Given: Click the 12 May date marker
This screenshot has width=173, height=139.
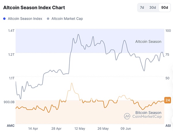Looking at the screenshot, I should click(x=80, y=128).
